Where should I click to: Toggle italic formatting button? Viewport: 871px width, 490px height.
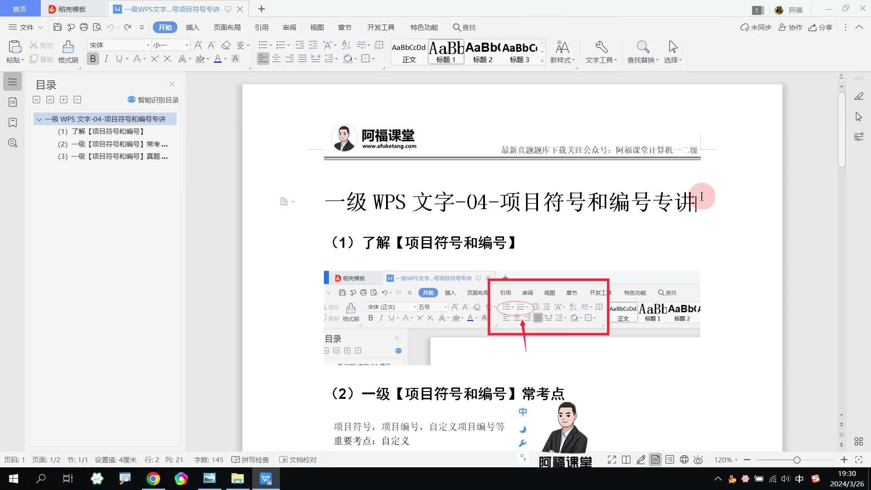(106, 59)
